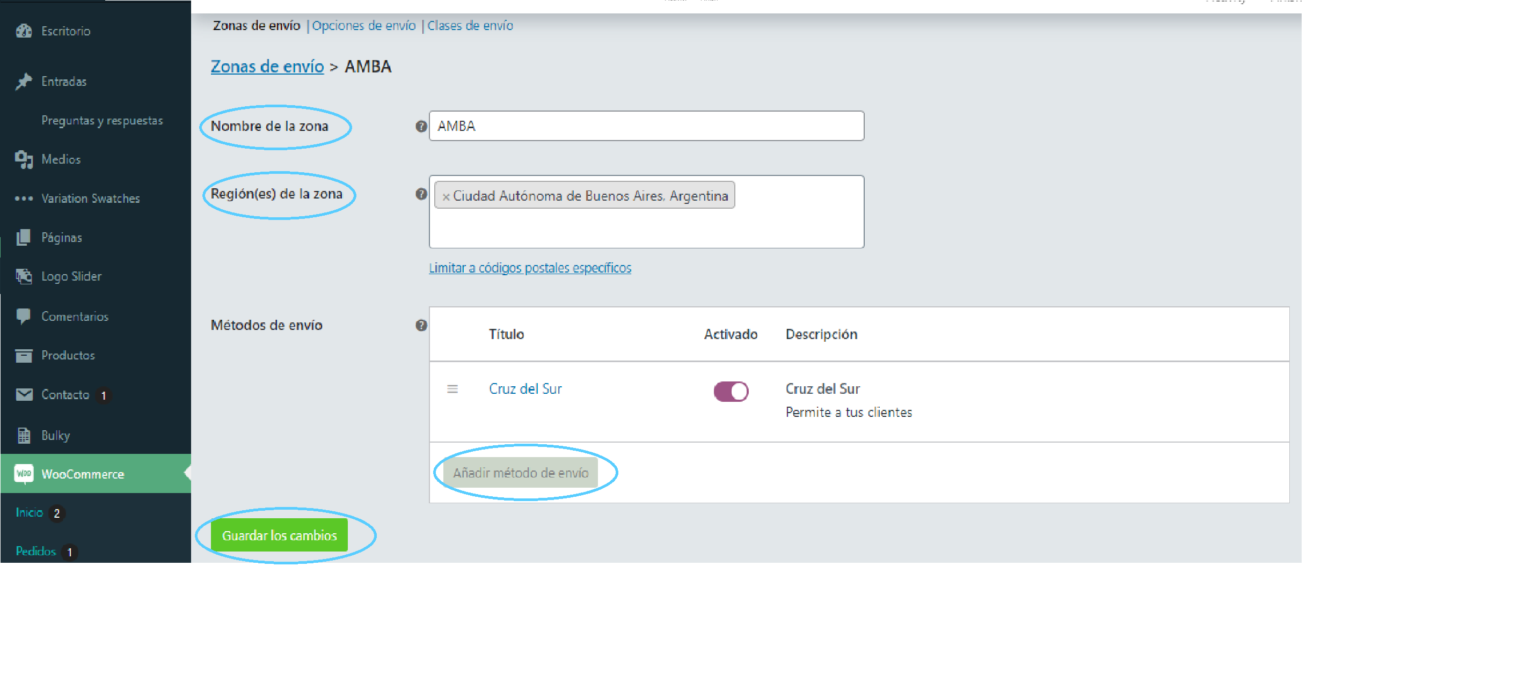Click help icon beside Nombre de la zona
Image resolution: width=1533 pixels, height=691 pixels.
(x=421, y=126)
